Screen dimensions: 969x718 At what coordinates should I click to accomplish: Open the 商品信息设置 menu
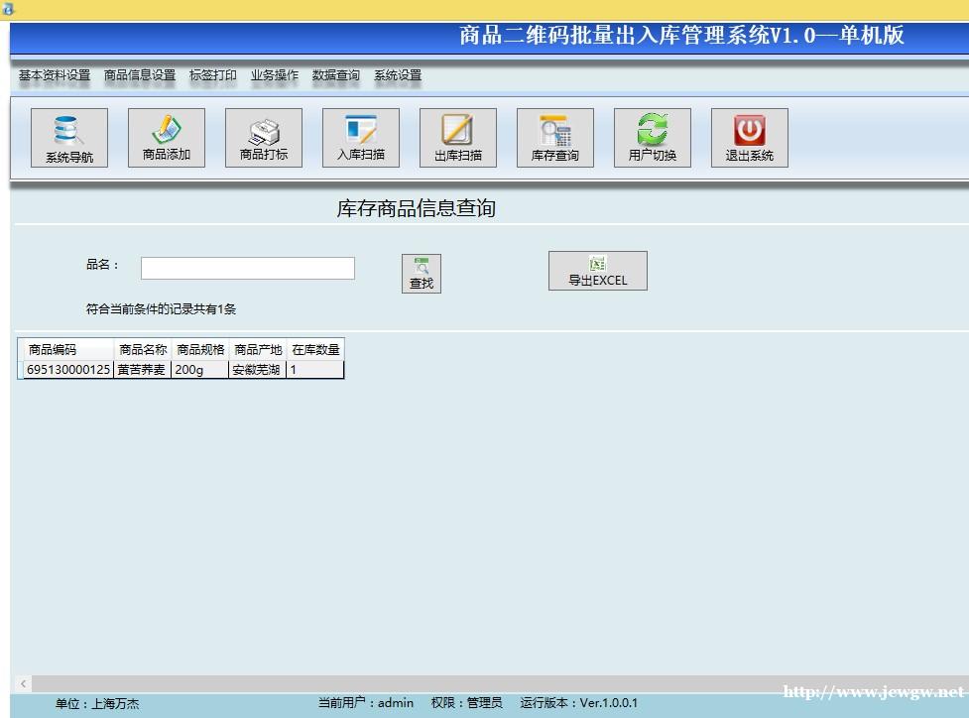(x=140, y=75)
